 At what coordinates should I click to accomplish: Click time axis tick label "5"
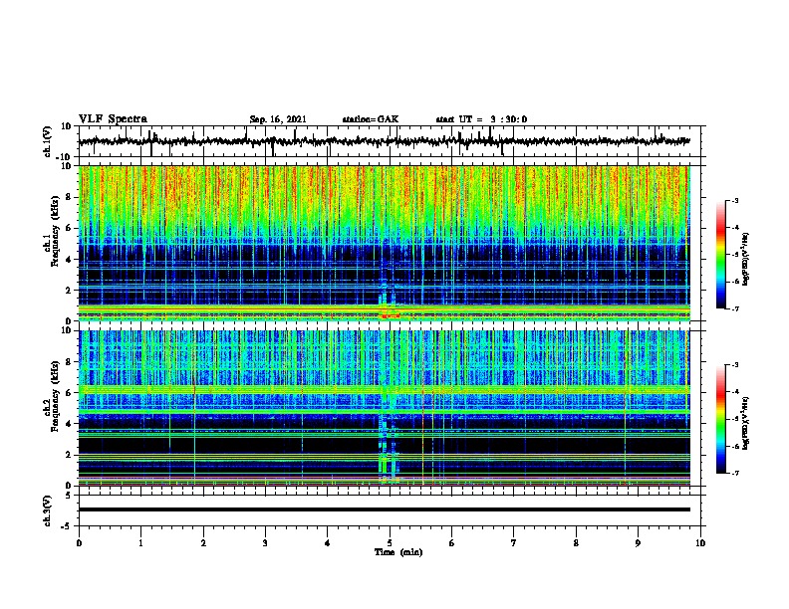(390, 543)
